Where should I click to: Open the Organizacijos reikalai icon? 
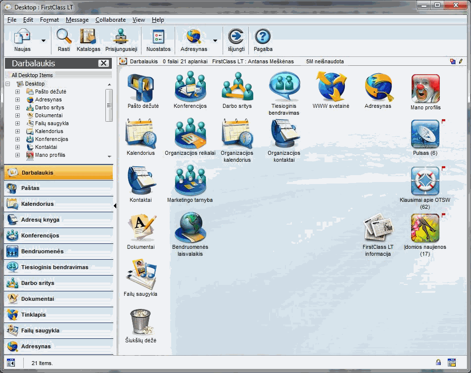pyautogui.click(x=190, y=134)
